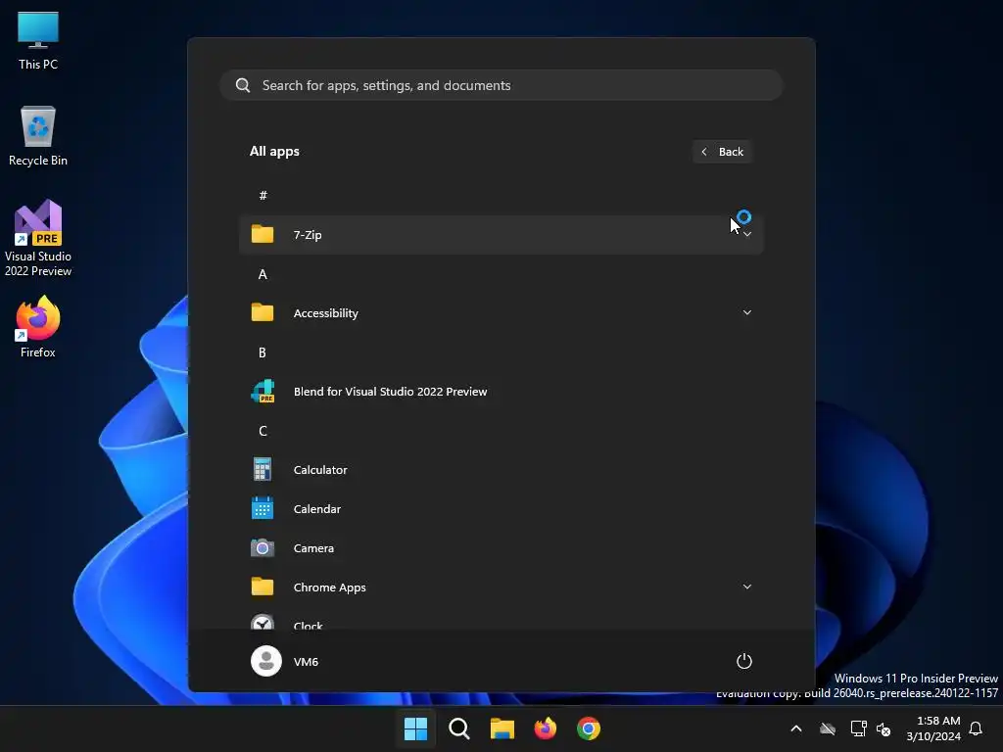This screenshot has width=1003, height=752.
Task: Click the A letter header
Action: tap(263, 274)
